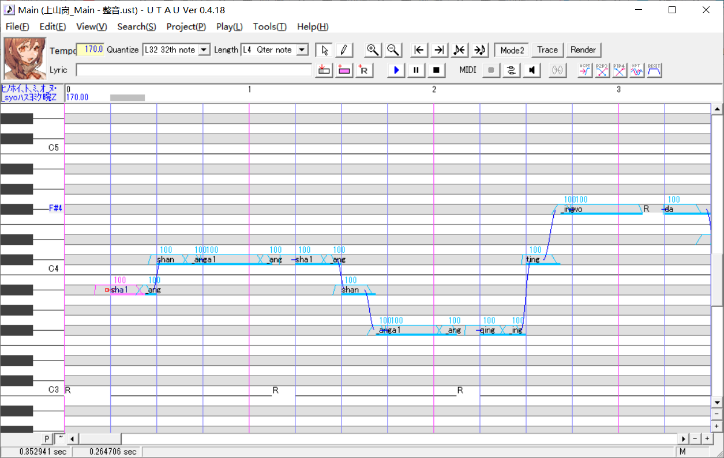Click the insert rest 'R' icon
724x458 pixels.
coord(365,70)
